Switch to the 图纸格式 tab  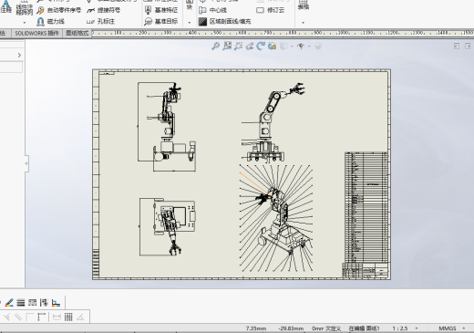click(77, 33)
